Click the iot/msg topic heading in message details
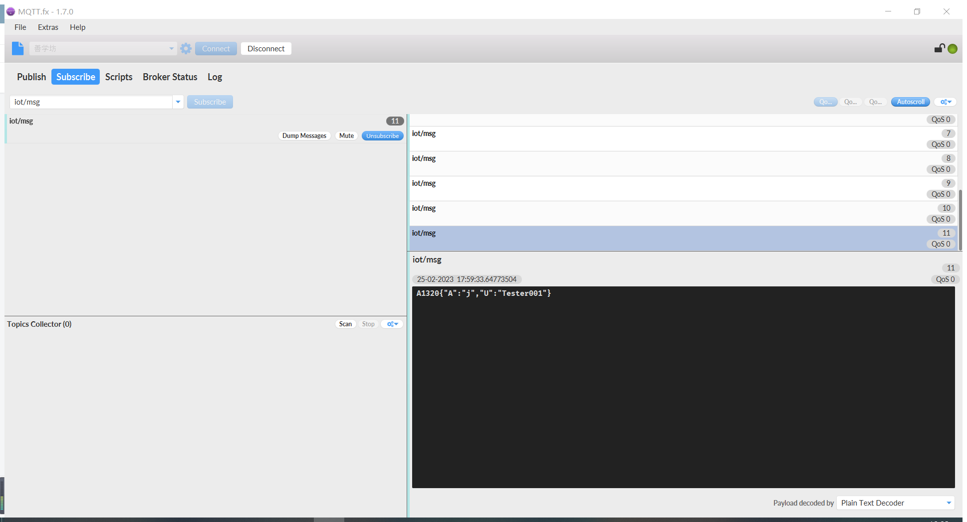This screenshot has height=522, width=967. [427, 260]
